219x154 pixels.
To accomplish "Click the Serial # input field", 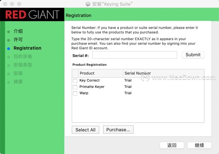I will pyautogui.click(x=135, y=55).
